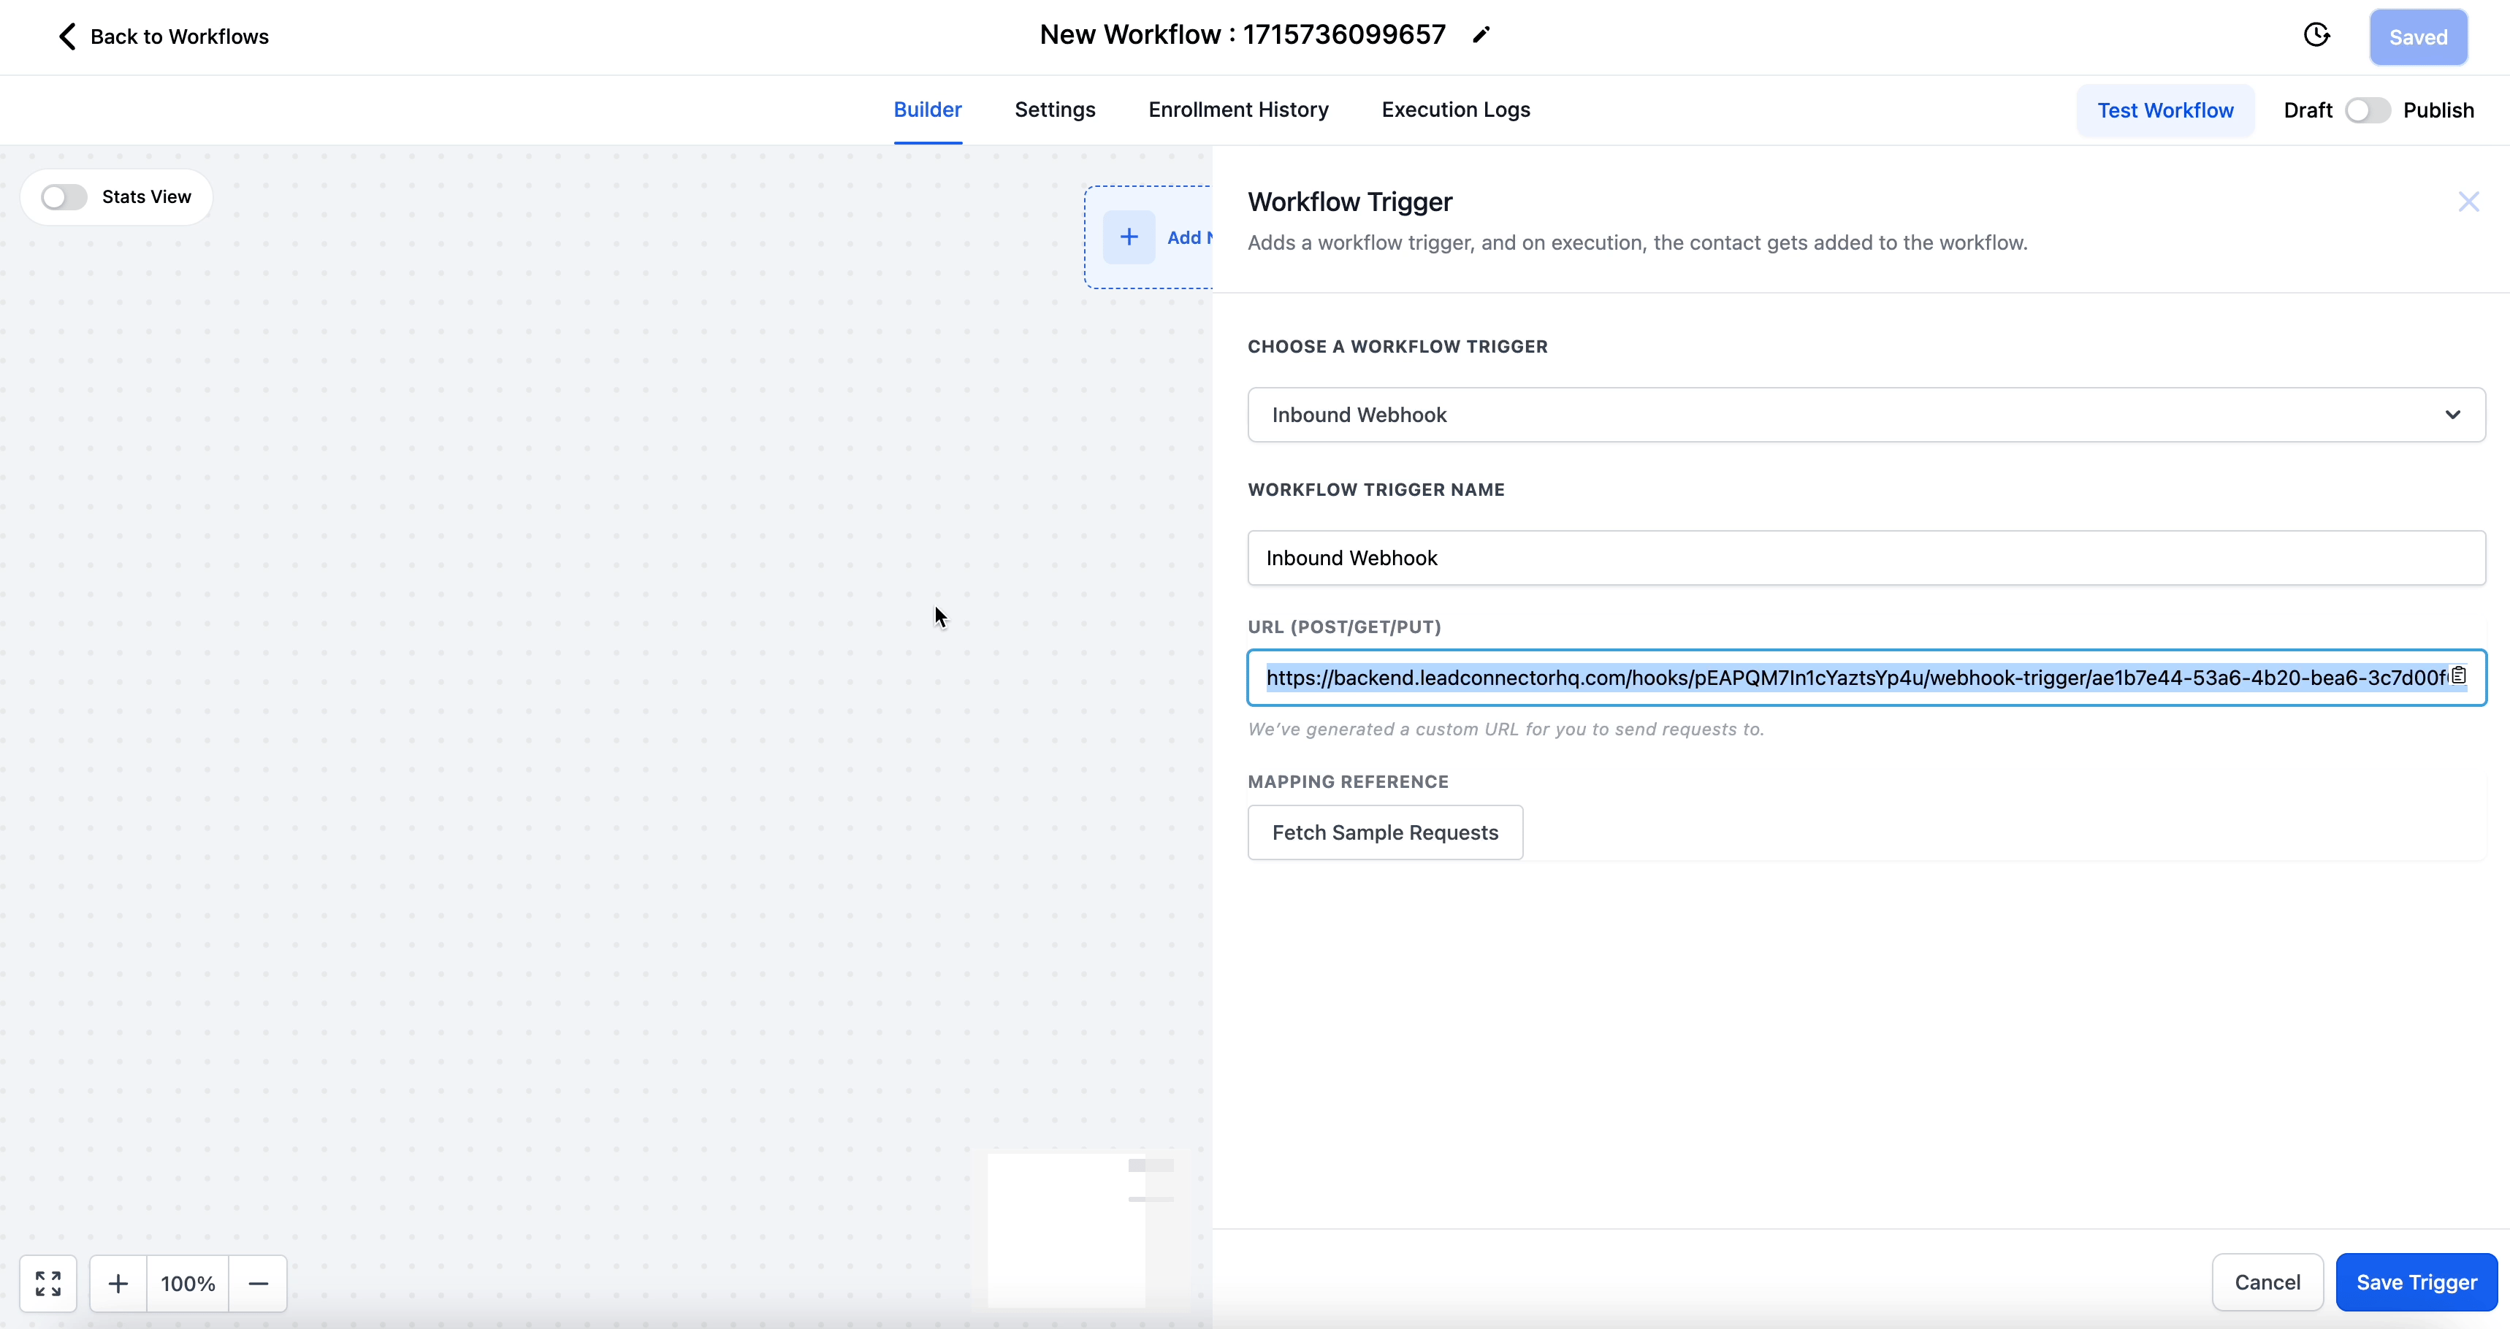Click the Cancel button

coord(2267,1282)
